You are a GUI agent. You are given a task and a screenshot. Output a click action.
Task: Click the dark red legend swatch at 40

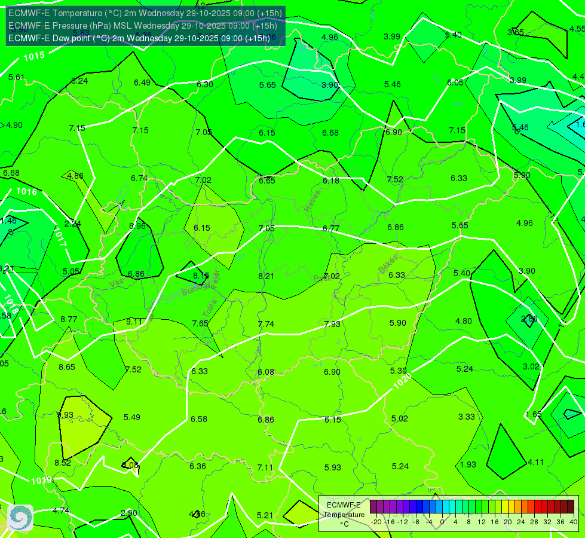[x=571, y=507]
